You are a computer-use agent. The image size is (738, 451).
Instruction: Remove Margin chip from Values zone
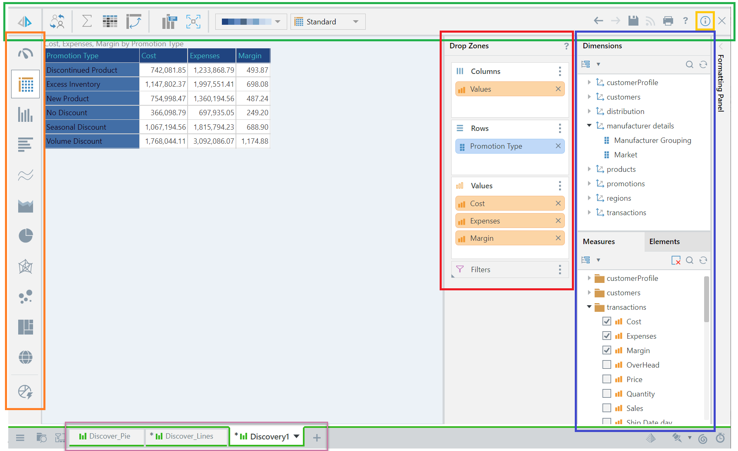(558, 238)
